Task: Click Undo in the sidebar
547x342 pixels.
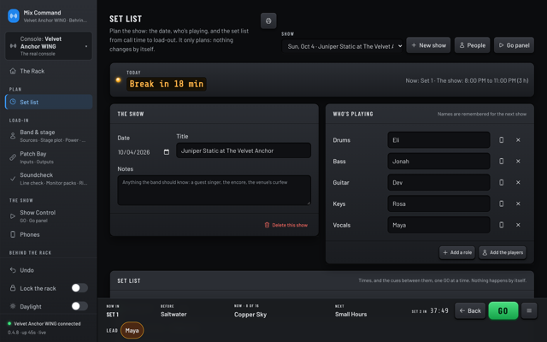Action: click(49, 270)
